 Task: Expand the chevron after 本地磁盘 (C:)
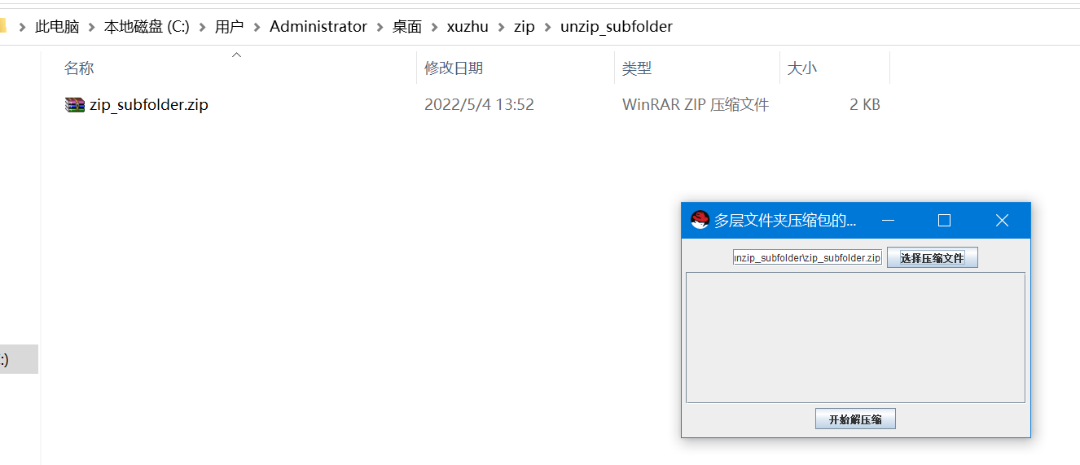[x=202, y=27]
